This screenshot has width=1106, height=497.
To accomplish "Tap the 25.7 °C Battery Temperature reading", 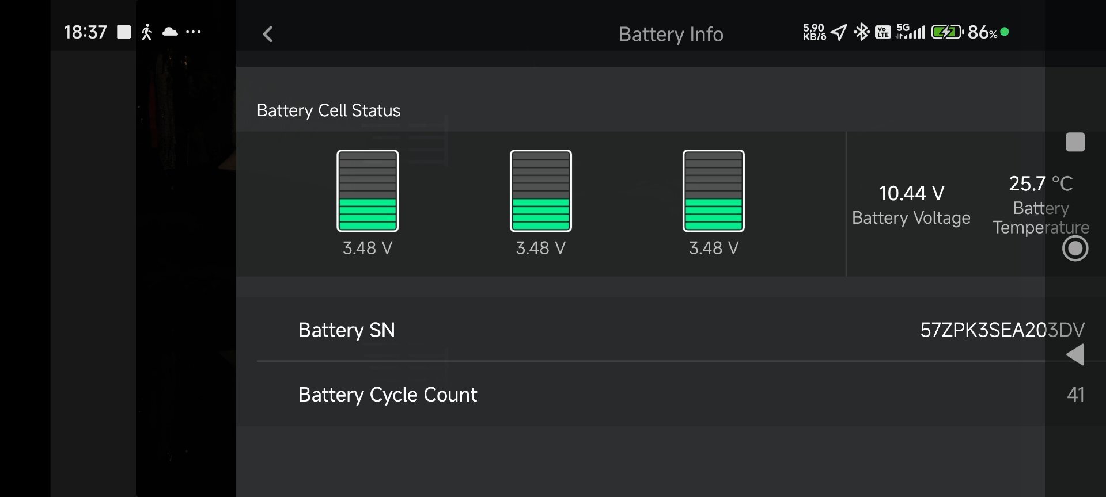I will click(x=1041, y=205).
